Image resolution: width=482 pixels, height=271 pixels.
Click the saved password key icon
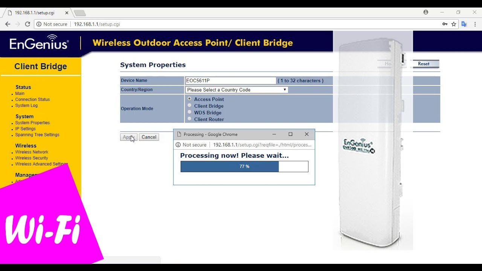pyautogui.click(x=445, y=24)
